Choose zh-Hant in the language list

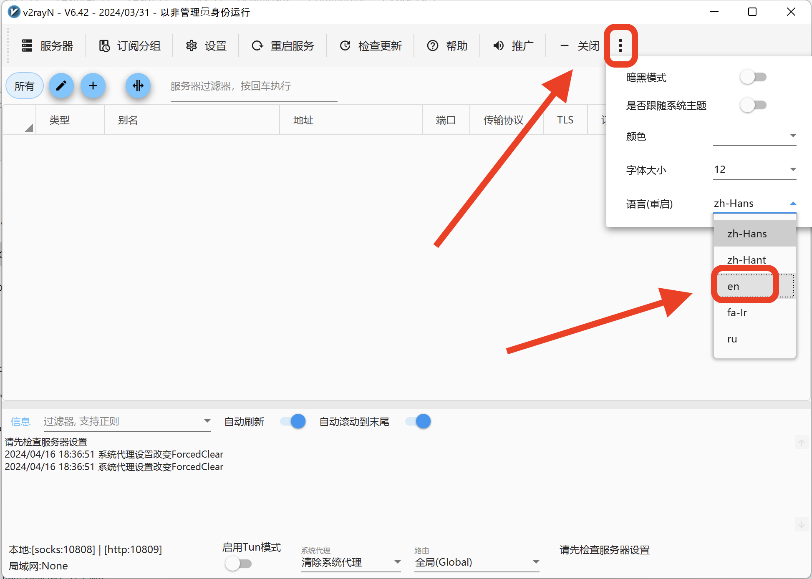[746, 260]
